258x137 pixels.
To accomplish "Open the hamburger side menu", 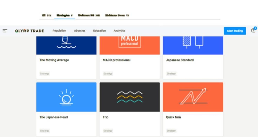I will [5, 31].
